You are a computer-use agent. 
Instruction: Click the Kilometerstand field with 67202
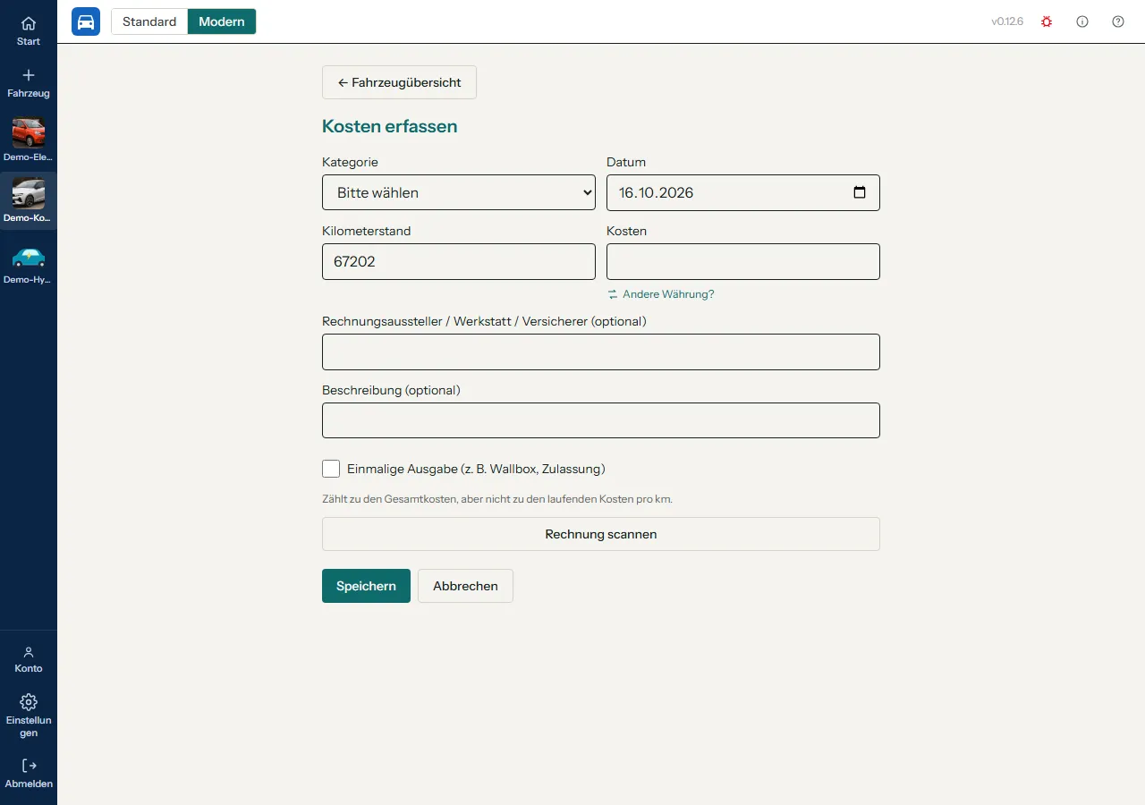tap(459, 261)
